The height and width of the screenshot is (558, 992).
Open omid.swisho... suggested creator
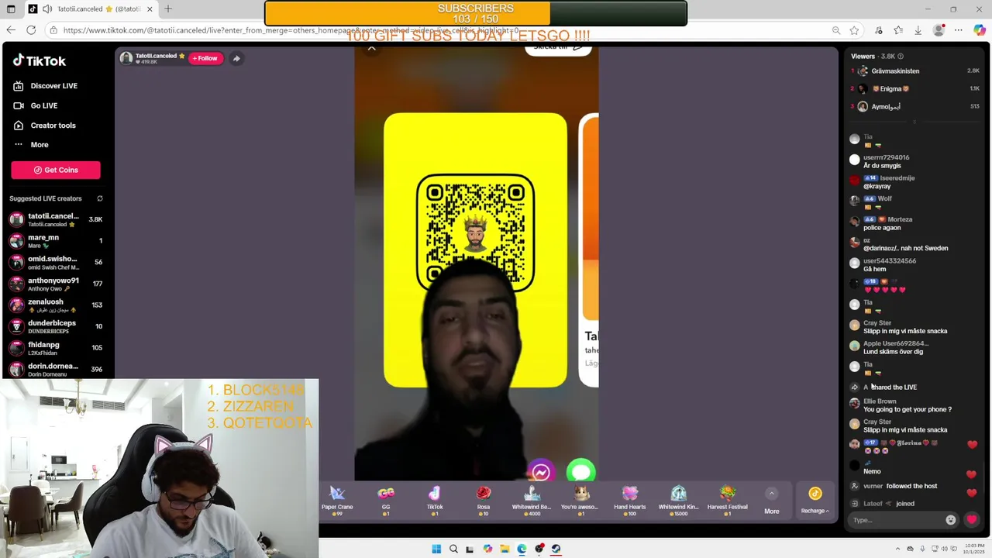pos(56,262)
